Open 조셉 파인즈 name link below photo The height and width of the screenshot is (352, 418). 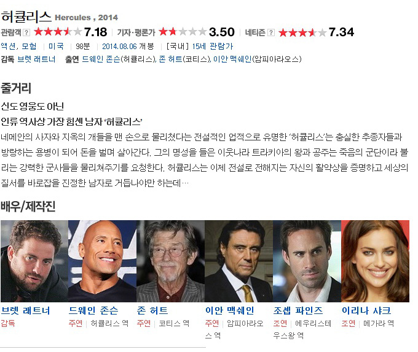click(x=298, y=310)
